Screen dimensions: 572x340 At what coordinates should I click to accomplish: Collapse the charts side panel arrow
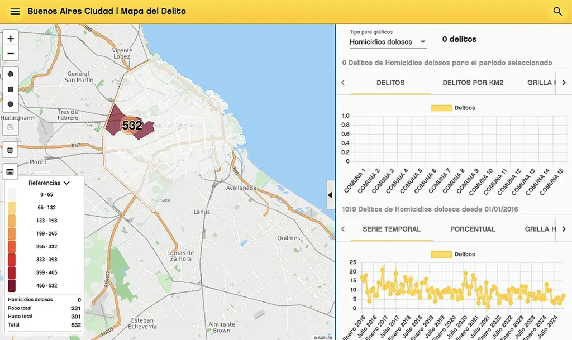pos(330,195)
